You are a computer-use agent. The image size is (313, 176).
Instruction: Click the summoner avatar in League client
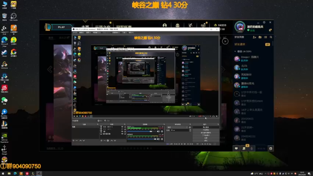[x=240, y=27]
